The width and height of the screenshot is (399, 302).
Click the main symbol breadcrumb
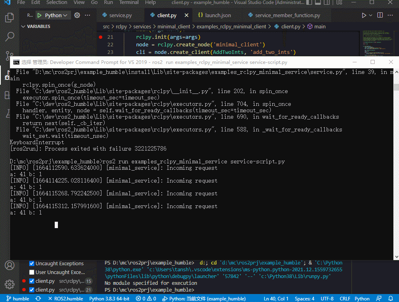tap(317, 27)
